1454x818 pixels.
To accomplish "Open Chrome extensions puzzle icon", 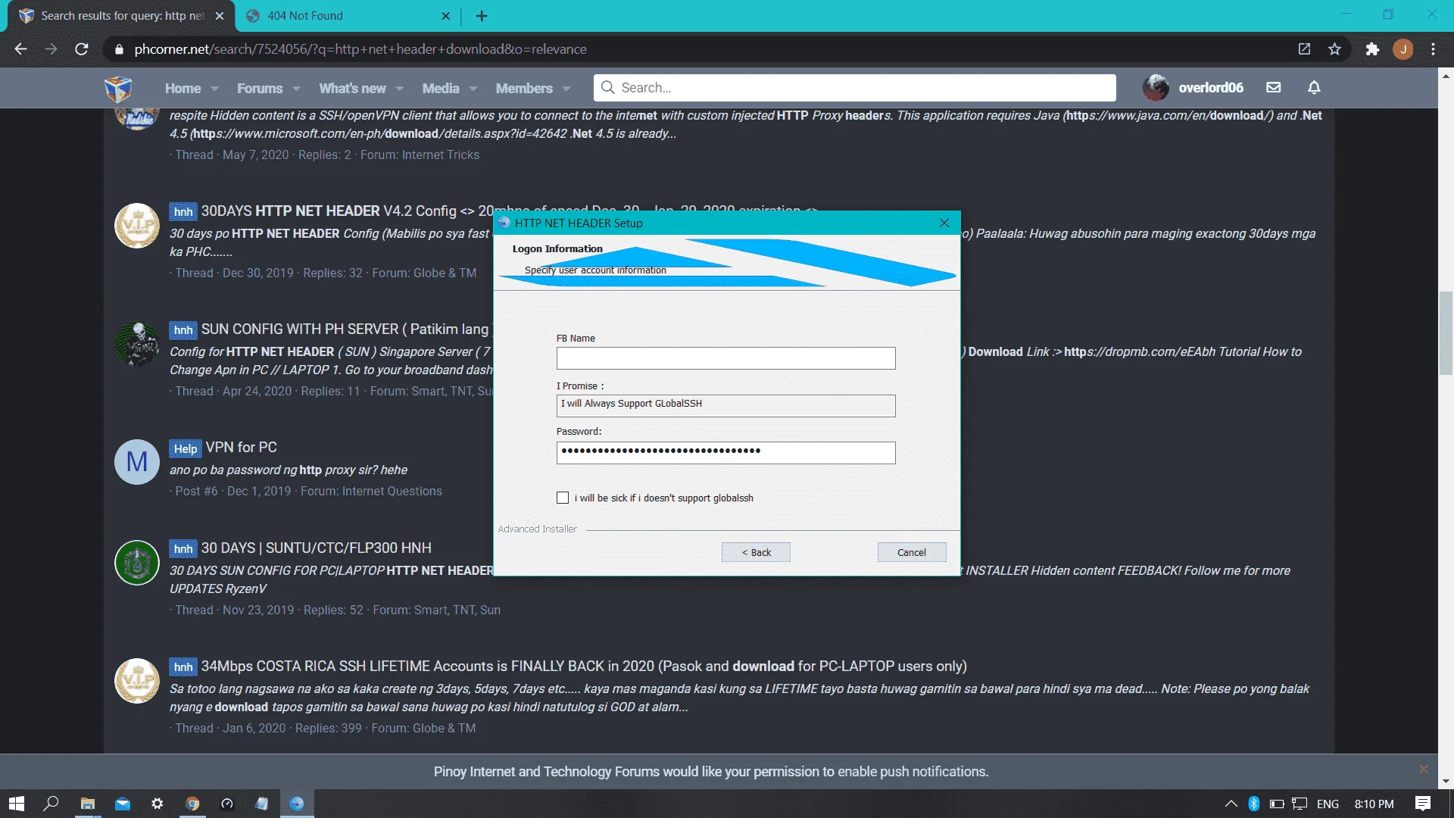I will tap(1372, 49).
